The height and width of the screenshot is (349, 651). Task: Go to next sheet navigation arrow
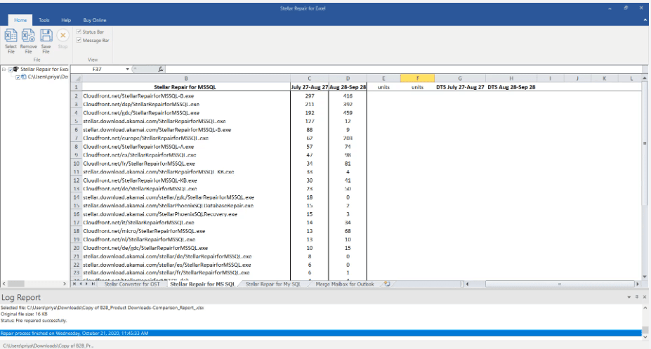[x=86, y=284]
